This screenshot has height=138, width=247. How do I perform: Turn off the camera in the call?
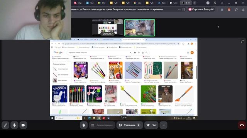coord(23,125)
